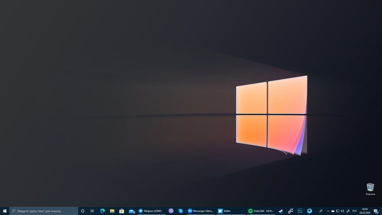Open Microsoft Store from the taskbar

[x=122, y=211]
